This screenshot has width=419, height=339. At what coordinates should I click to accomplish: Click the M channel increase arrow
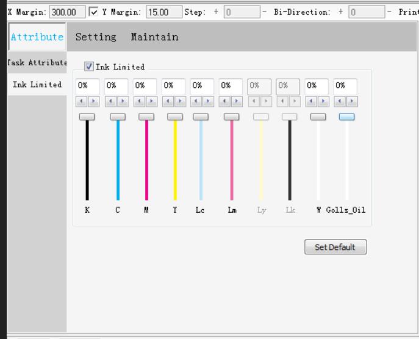[x=151, y=101]
